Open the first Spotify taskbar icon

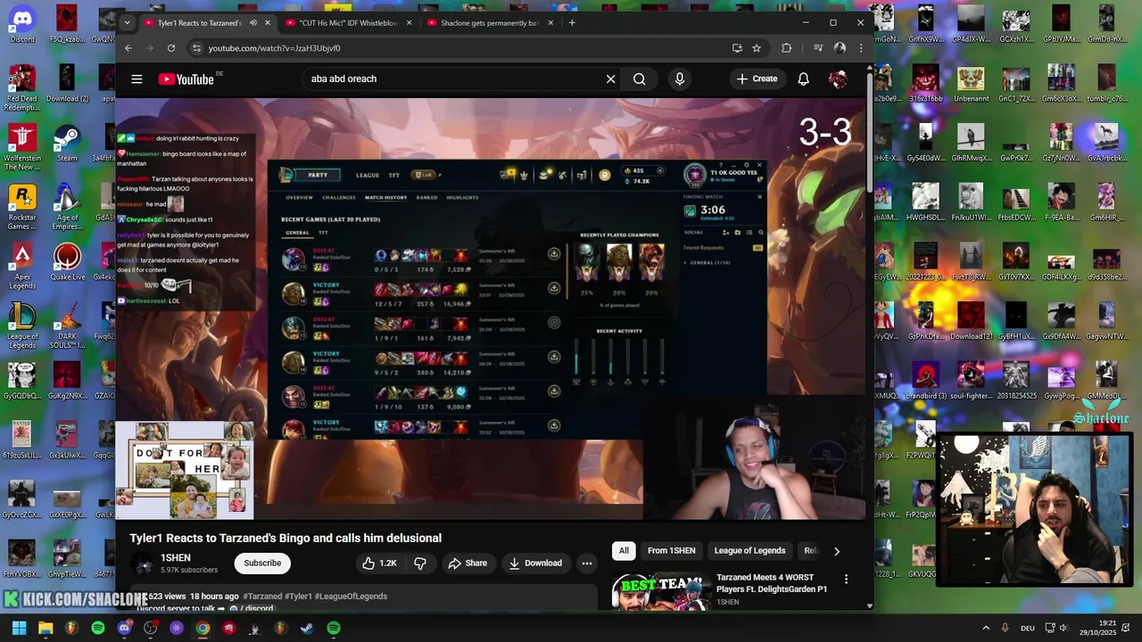[98, 628]
